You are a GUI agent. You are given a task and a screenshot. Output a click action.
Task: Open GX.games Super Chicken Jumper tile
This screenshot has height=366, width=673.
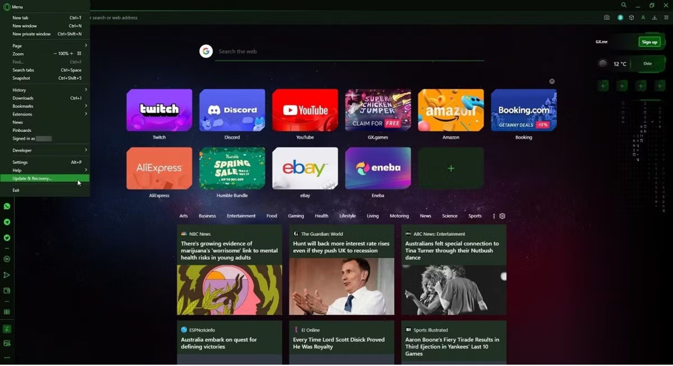click(x=378, y=110)
